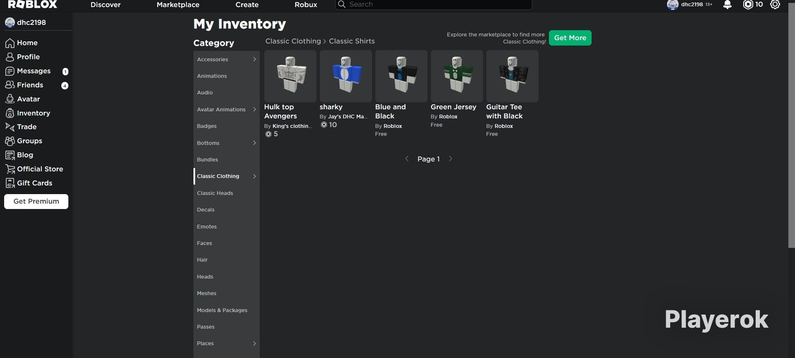Click the green Get More button
The width and height of the screenshot is (795, 358).
(x=570, y=38)
